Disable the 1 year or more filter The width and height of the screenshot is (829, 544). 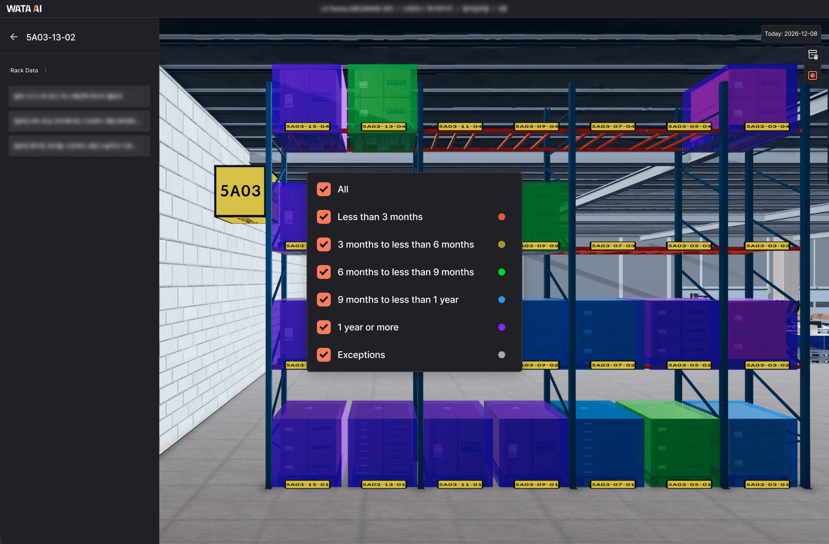coord(324,327)
